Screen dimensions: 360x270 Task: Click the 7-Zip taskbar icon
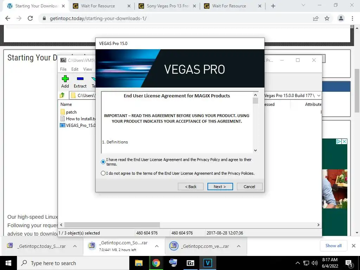(x=190, y=263)
